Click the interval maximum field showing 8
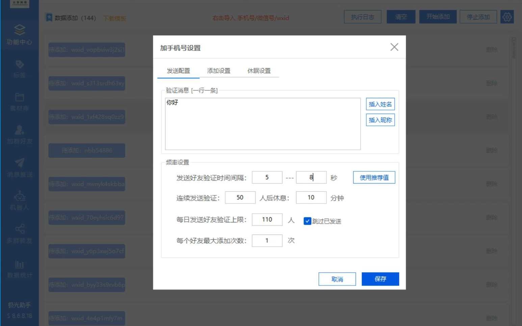 coord(311,178)
